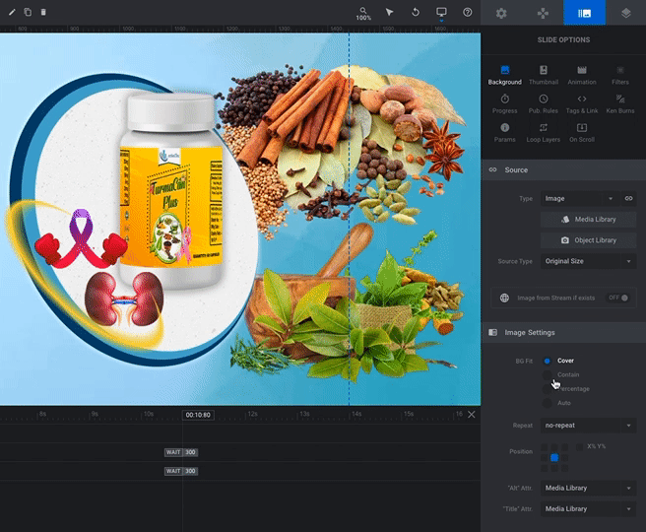The width and height of the screenshot is (646, 532).
Task: Open the slide options tab
Action: tap(585, 13)
